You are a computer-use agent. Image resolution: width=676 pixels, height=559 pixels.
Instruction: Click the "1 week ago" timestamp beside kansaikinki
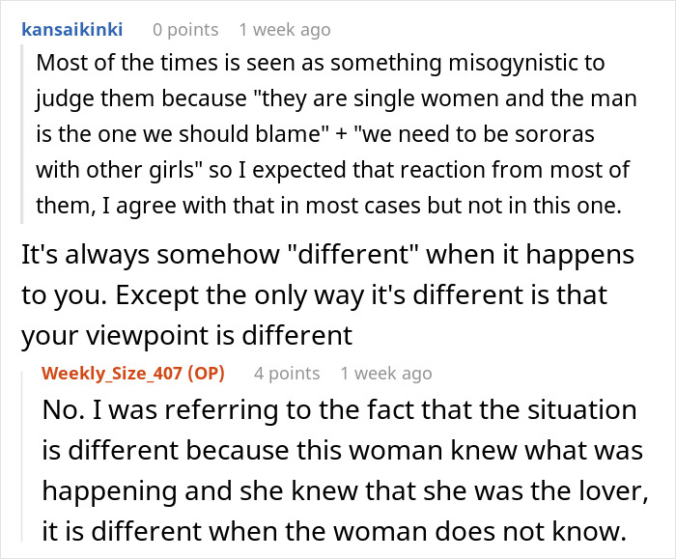tap(285, 29)
